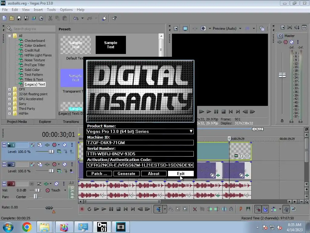The height and width of the screenshot is (233, 310).
Task: Select the Noise Texture generator
Action: pyautogui.click(x=35, y=60)
